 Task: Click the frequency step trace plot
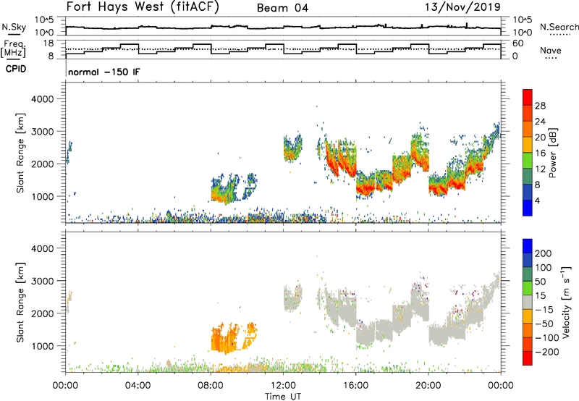click(x=283, y=49)
